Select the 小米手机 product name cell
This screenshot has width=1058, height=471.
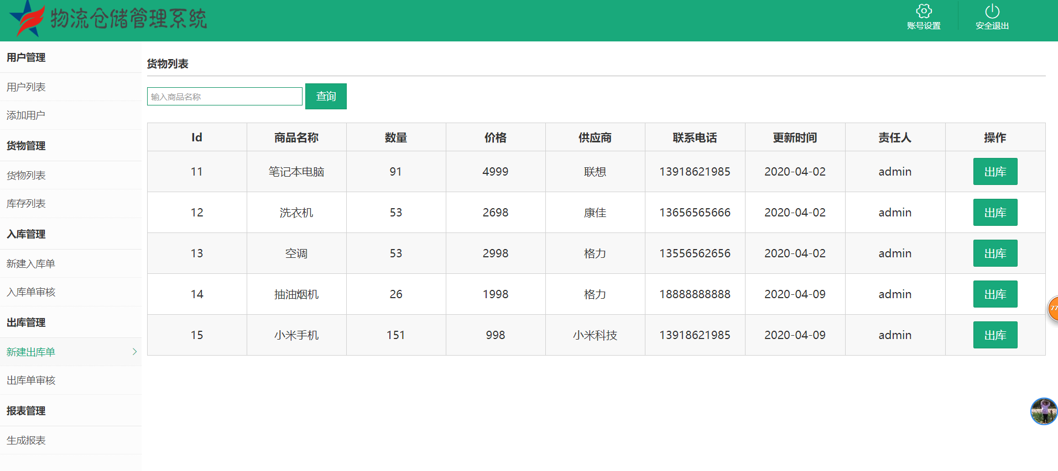point(296,335)
